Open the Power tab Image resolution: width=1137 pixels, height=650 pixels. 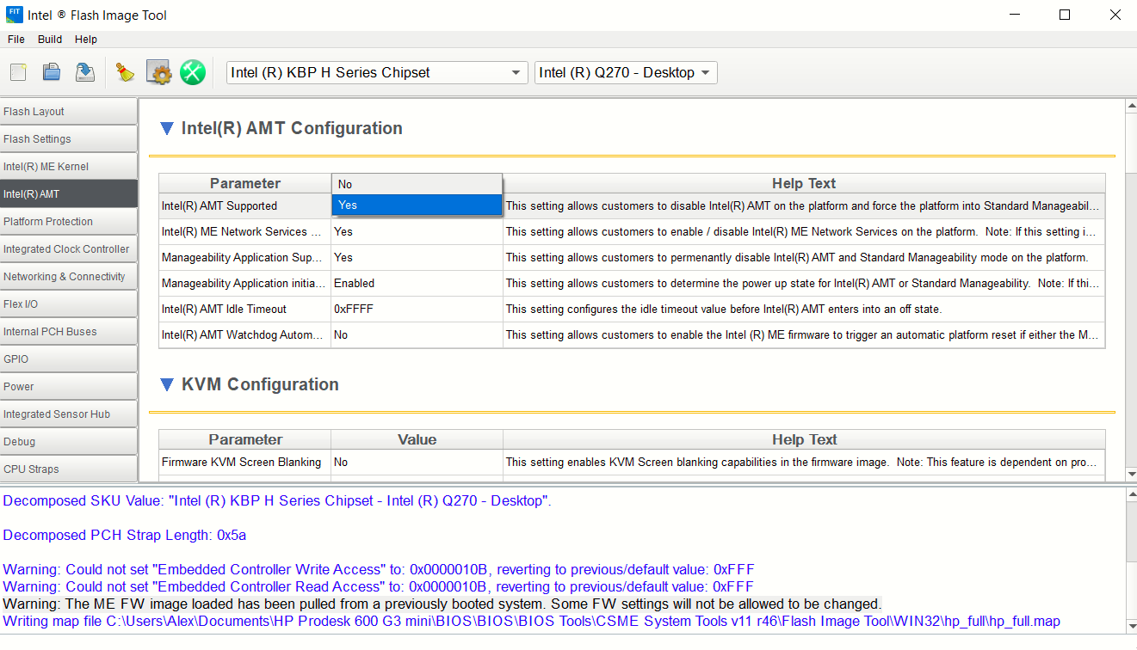pos(69,387)
